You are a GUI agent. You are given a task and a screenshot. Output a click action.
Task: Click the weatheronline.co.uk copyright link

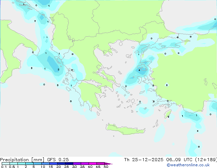click(188, 165)
